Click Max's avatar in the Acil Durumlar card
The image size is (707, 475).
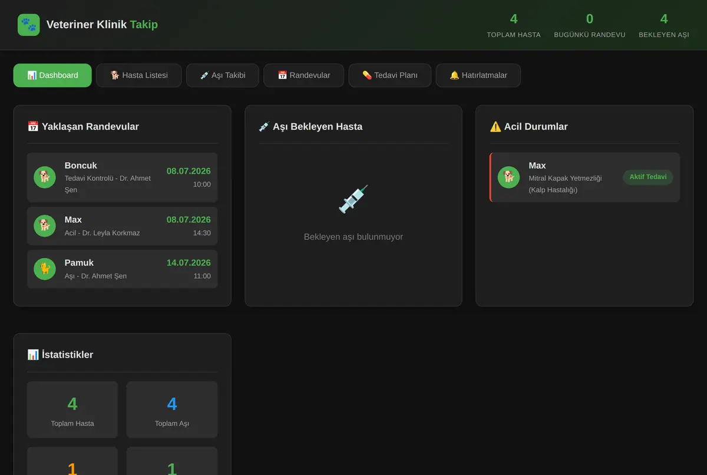tap(508, 177)
